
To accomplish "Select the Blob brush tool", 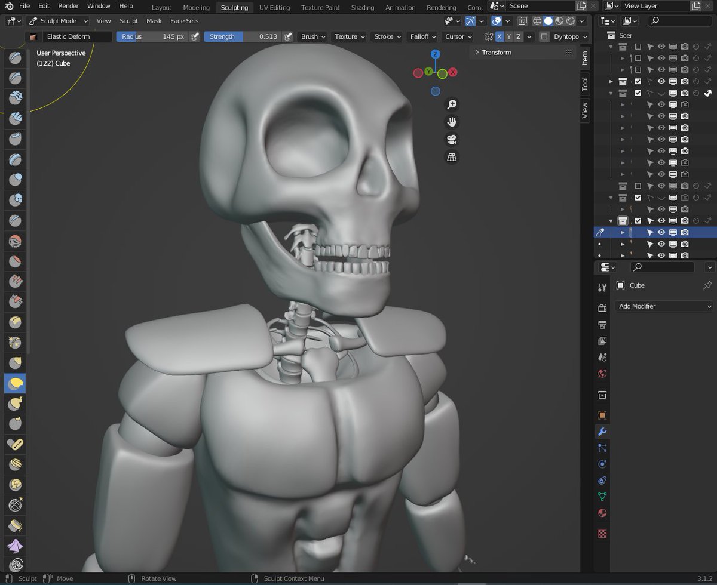I will 15,201.
